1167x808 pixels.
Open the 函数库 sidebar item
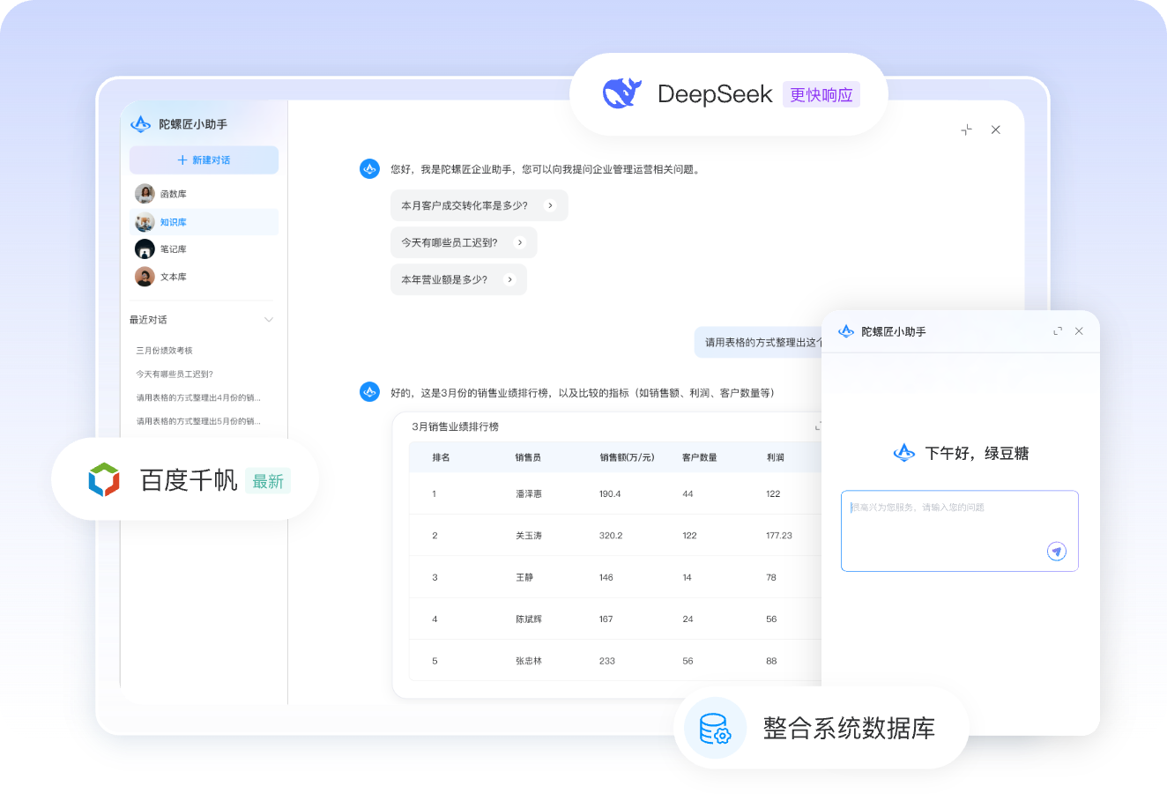tap(174, 194)
